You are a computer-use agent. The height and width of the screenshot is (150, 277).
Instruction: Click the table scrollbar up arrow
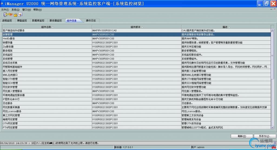[x=272, y=30]
